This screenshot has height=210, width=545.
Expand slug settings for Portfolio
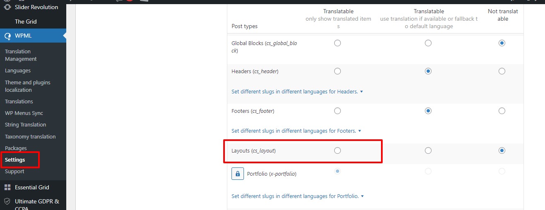point(297,196)
